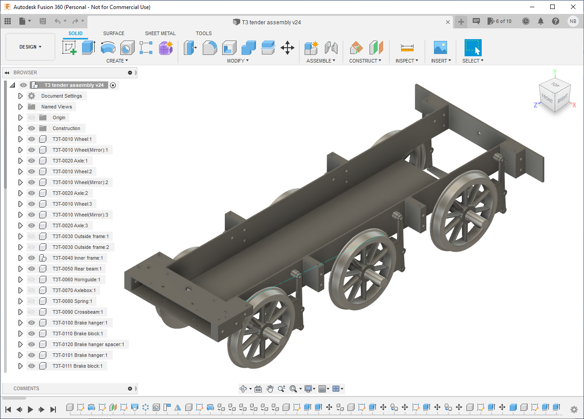Select the Create Sketch tool

69,48
